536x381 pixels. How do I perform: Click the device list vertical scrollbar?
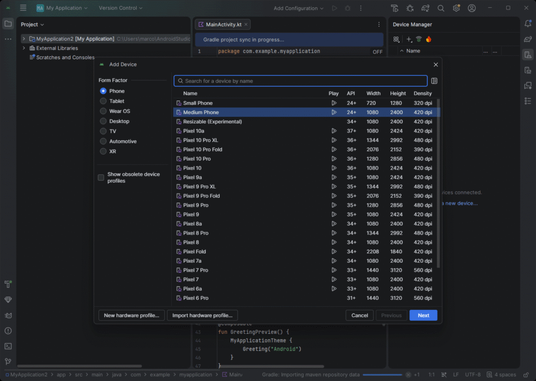438,183
